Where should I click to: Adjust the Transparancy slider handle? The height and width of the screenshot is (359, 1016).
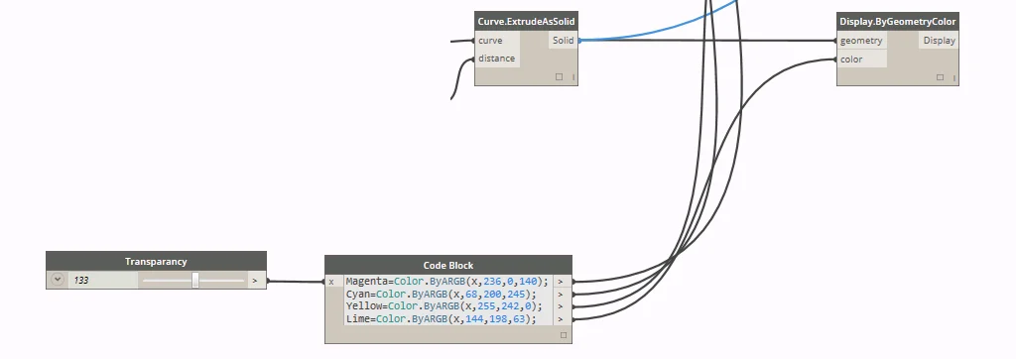tap(195, 280)
